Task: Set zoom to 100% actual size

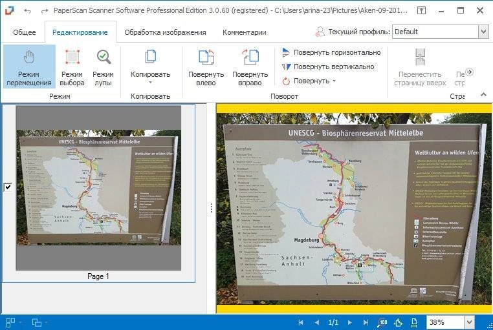Action: coord(382,322)
